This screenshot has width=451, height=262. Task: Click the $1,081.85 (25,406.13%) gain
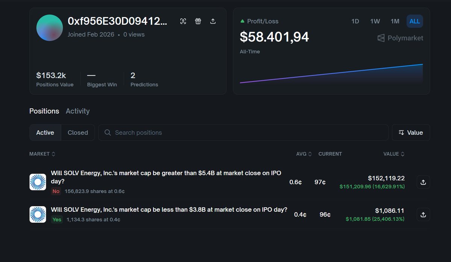pyautogui.click(x=375, y=219)
